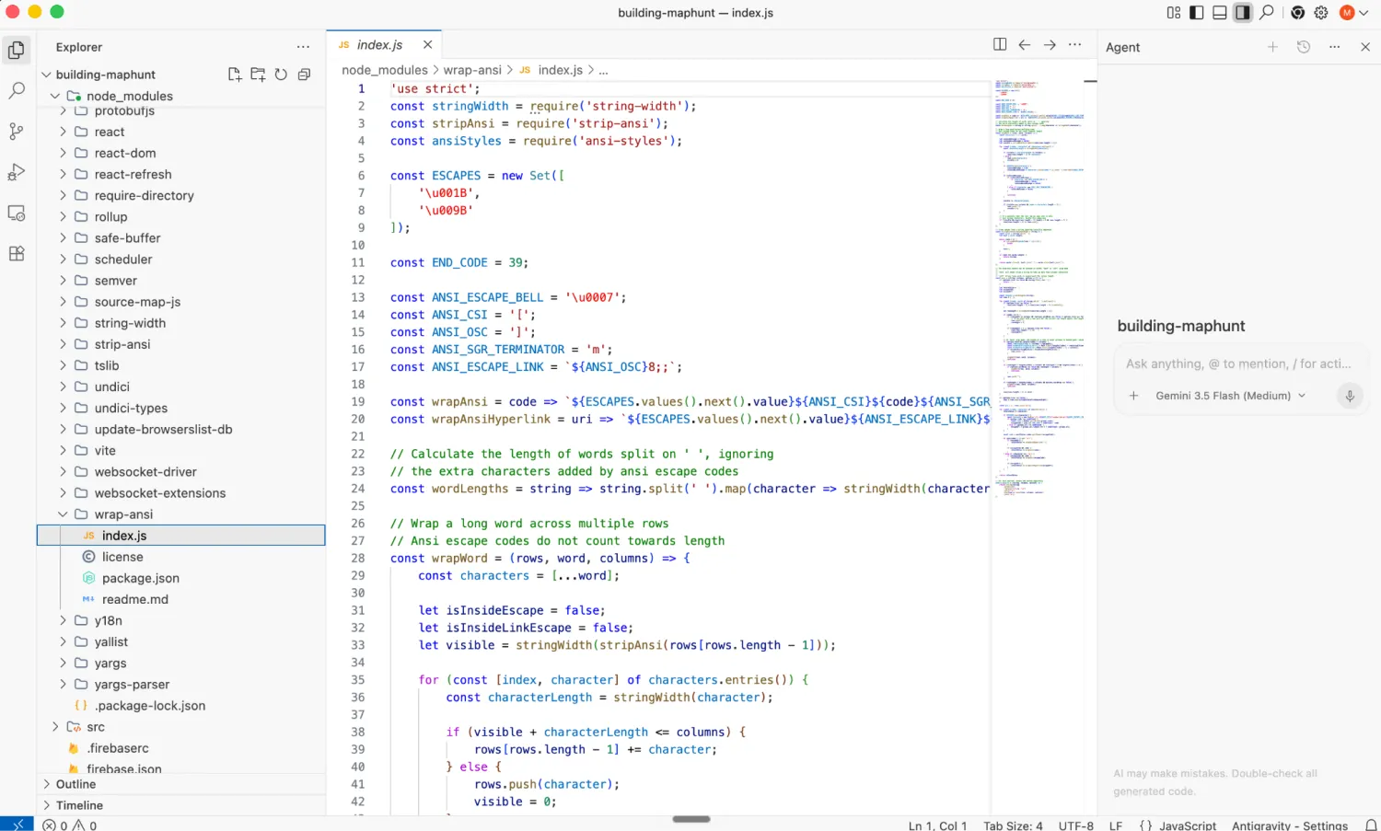
Task: Start a new Agent conversation
Action: pos(1272,47)
